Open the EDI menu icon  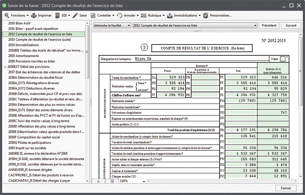point(57,15)
